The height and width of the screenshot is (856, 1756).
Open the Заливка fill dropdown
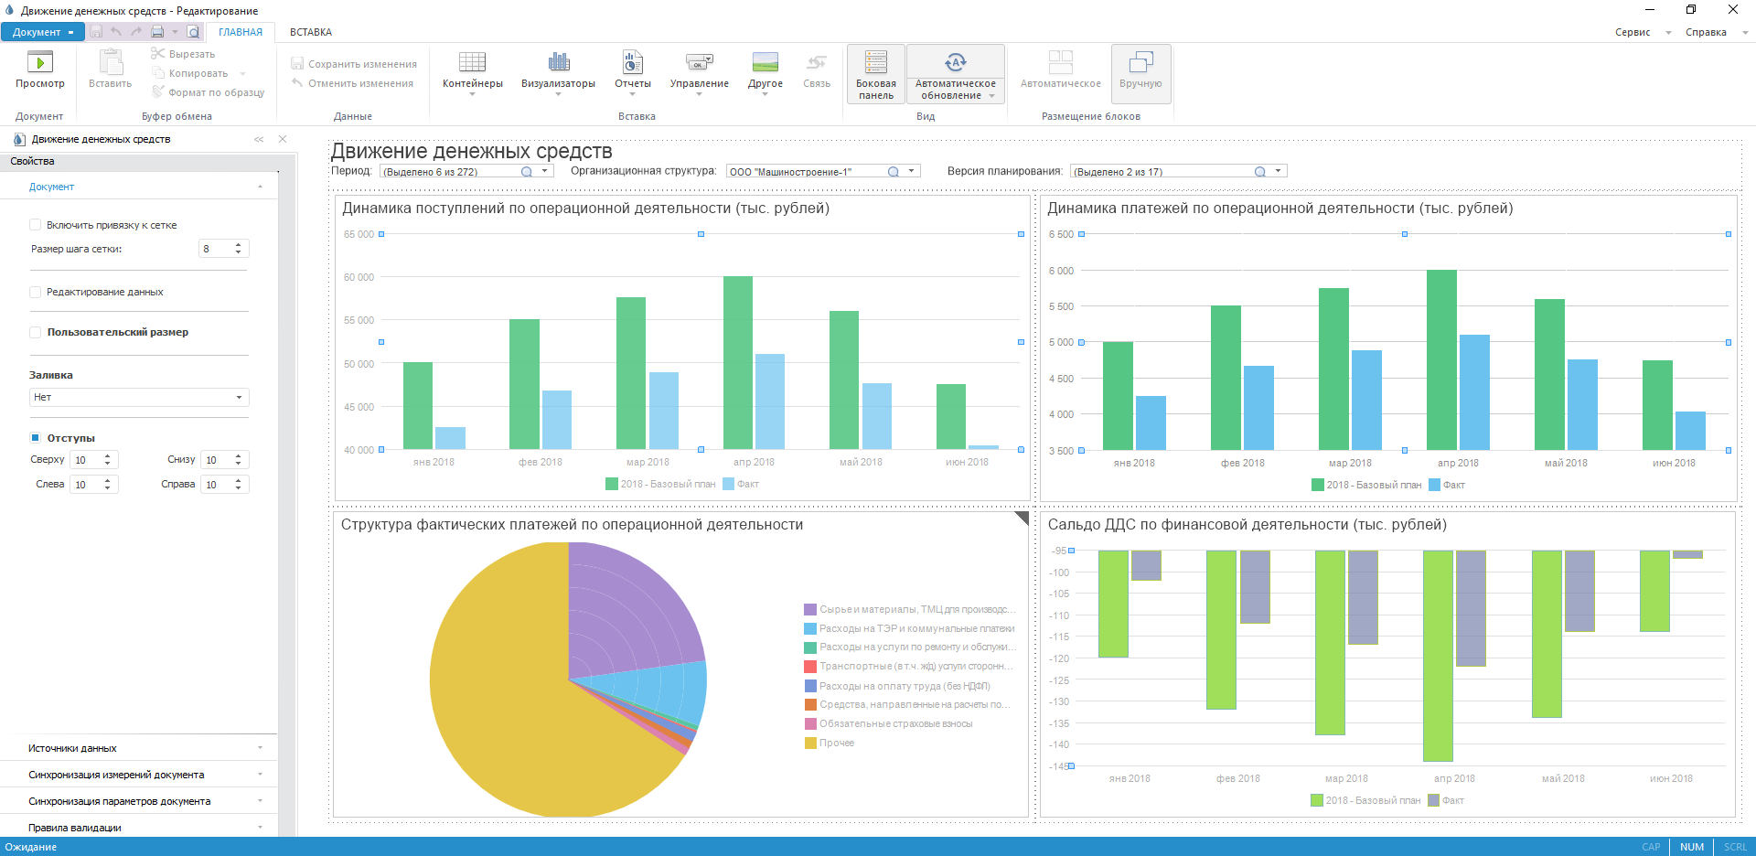point(139,397)
